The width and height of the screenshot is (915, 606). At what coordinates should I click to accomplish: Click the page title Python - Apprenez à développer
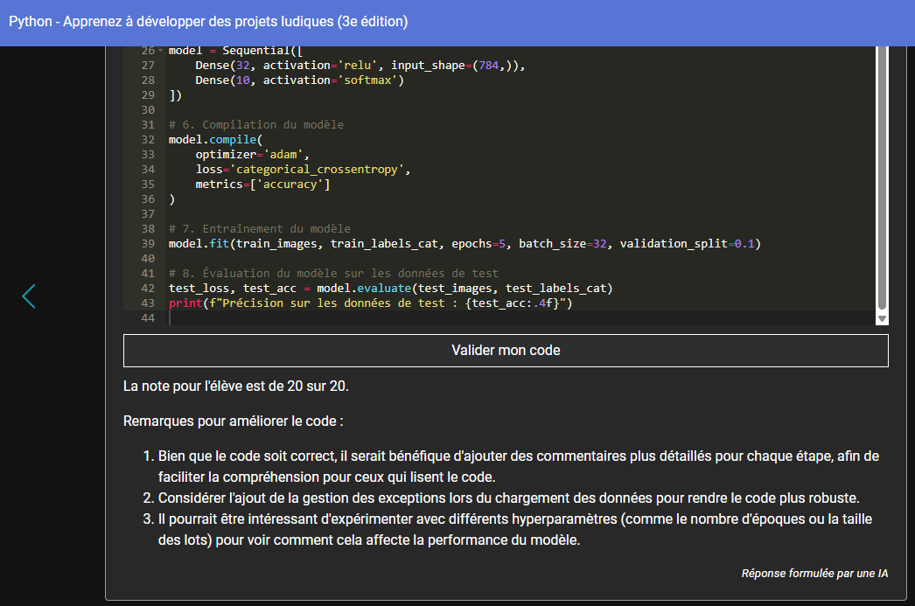pos(208,22)
